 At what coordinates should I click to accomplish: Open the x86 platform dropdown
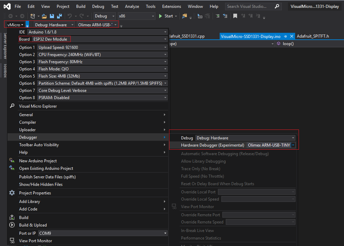pos(136,16)
